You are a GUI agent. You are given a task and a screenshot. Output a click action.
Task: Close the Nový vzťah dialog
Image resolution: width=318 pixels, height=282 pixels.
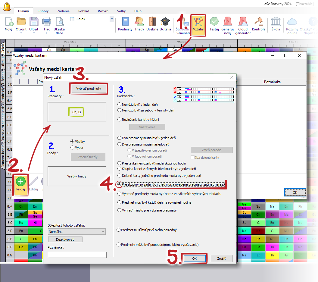pyautogui.click(x=232, y=77)
